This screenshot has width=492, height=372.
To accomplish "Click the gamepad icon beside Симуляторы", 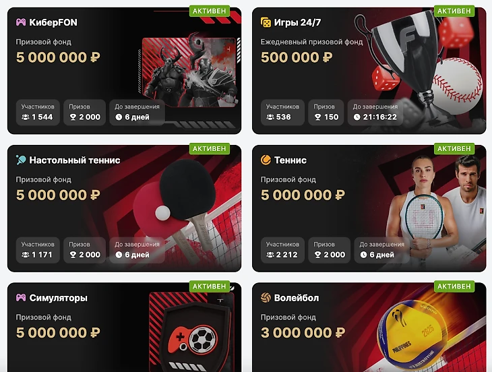I will 21,297.
